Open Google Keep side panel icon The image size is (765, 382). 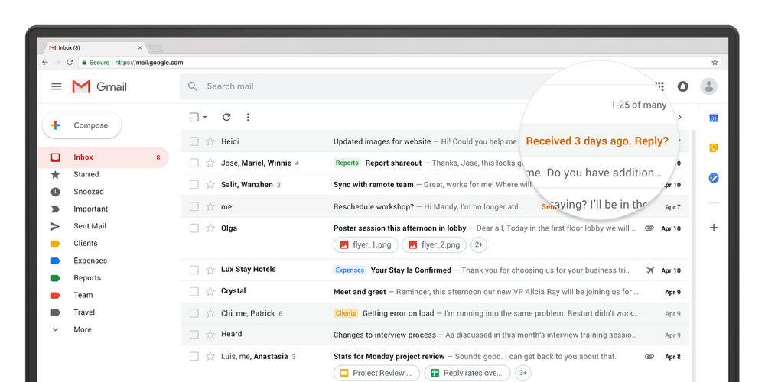click(713, 148)
